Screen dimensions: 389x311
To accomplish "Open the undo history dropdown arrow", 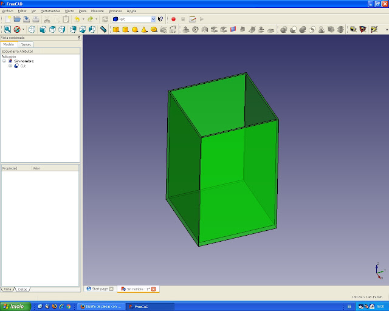I will [x=83, y=19].
